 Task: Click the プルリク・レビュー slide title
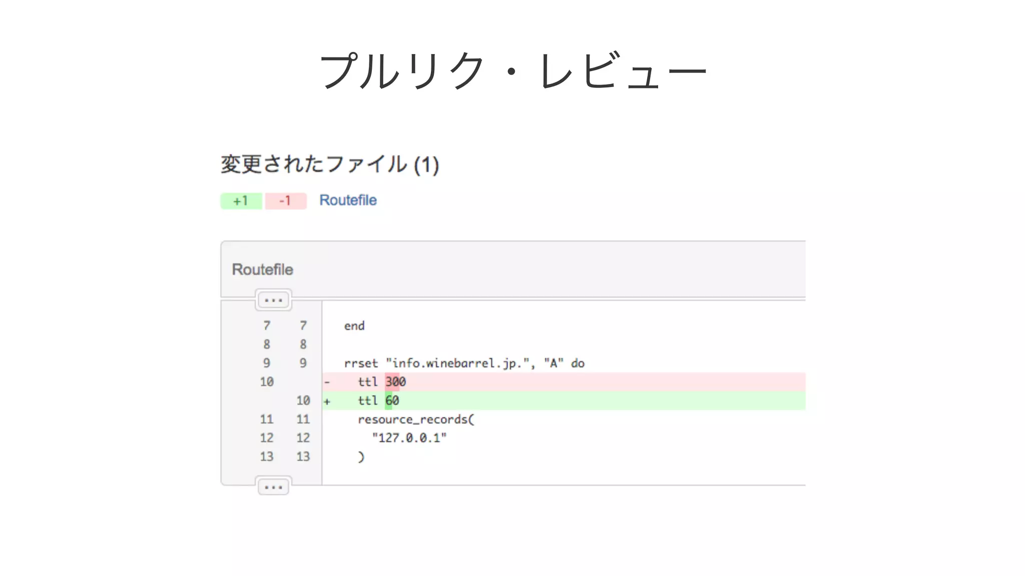click(x=512, y=71)
